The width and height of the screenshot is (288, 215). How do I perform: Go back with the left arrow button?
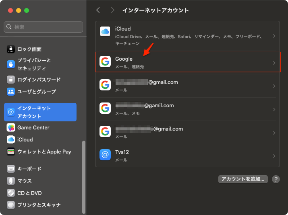pyautogui.click(x=98, y=10)
